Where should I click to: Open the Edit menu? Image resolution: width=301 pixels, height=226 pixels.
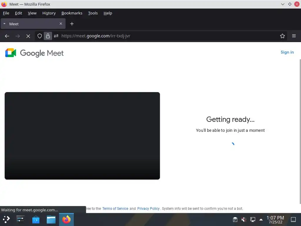tap(19, 13)
